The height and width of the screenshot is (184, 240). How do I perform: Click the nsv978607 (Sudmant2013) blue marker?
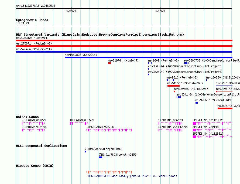tap(197, 103)
